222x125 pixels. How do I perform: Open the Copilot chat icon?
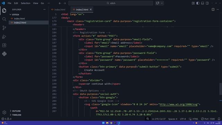(x=157, y=3)
